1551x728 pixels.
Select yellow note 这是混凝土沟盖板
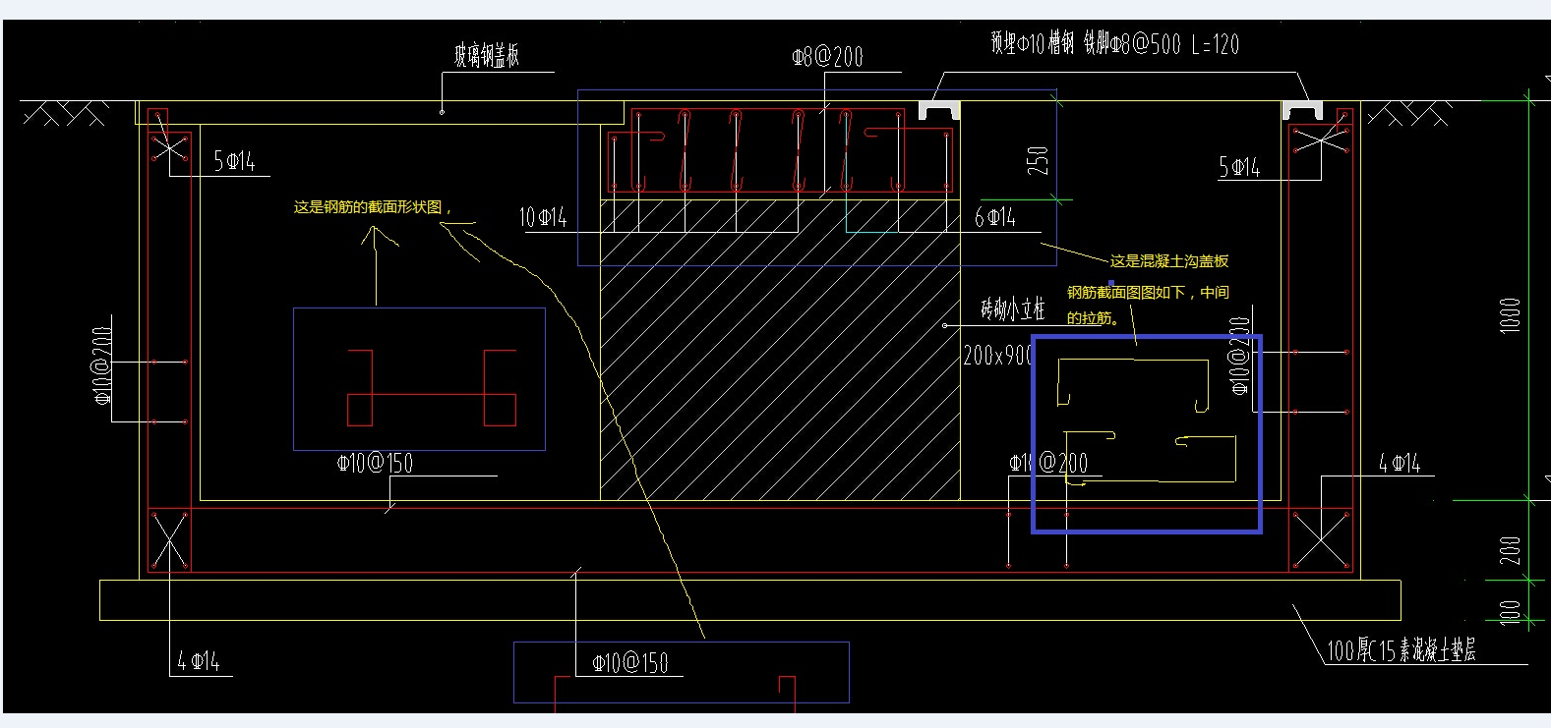click(x=1169, y=261)
